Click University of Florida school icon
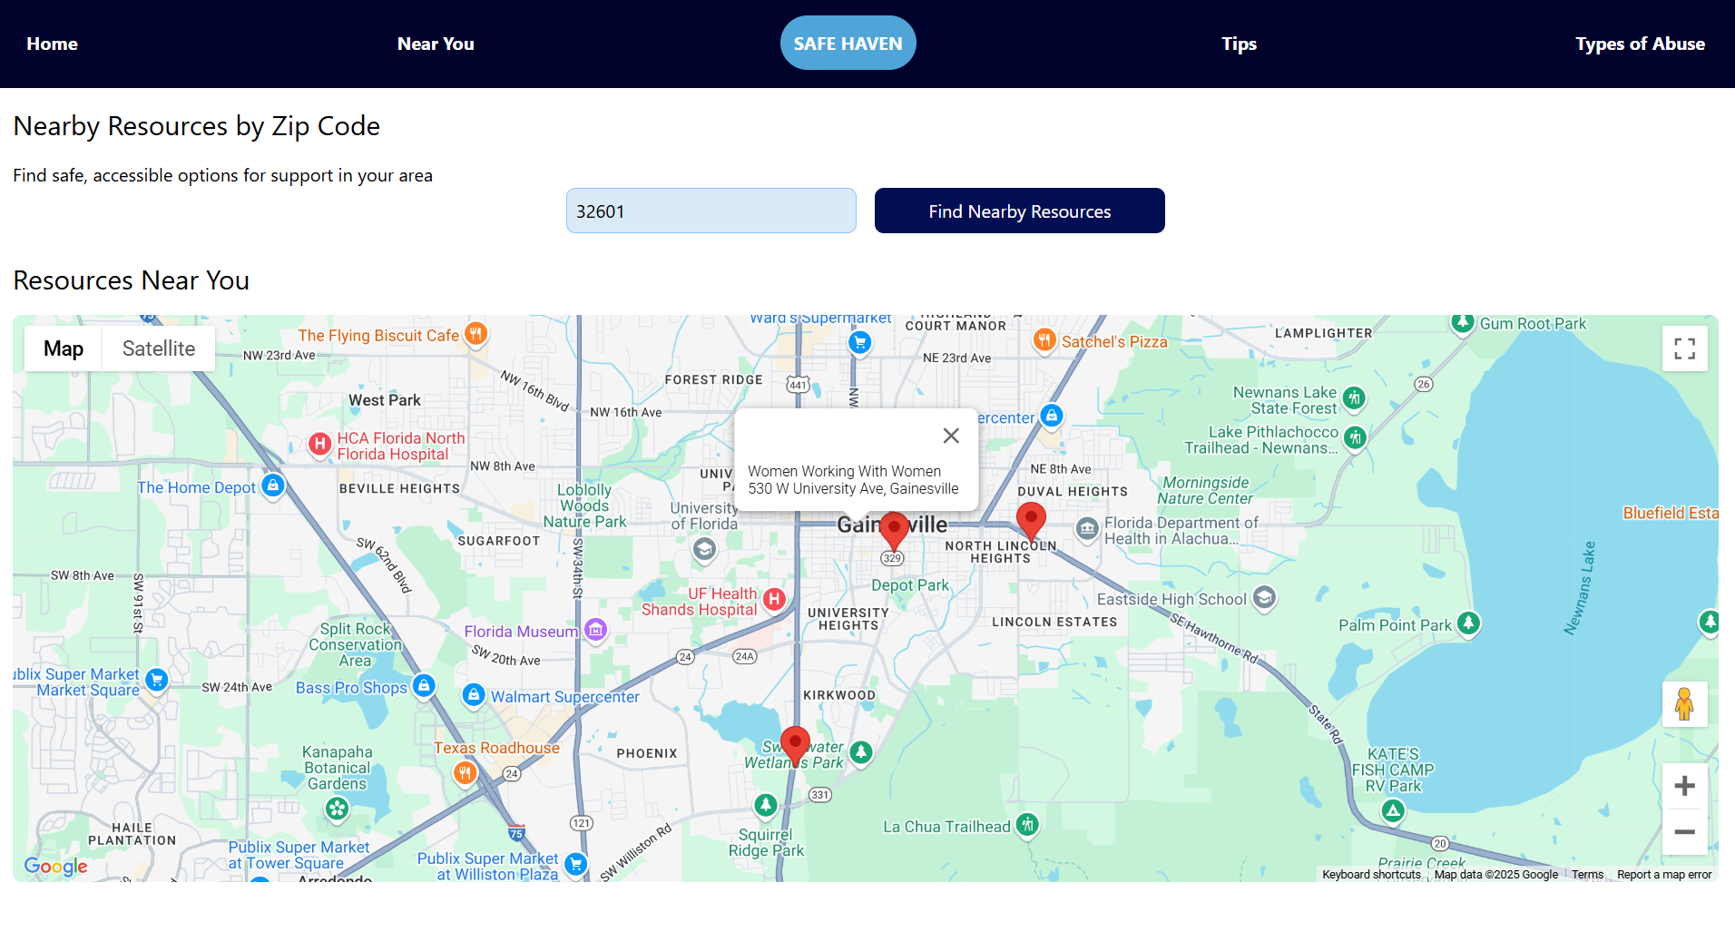Image resolution: width=1735 pixels, height=932 pixels. tap(704, 549)
